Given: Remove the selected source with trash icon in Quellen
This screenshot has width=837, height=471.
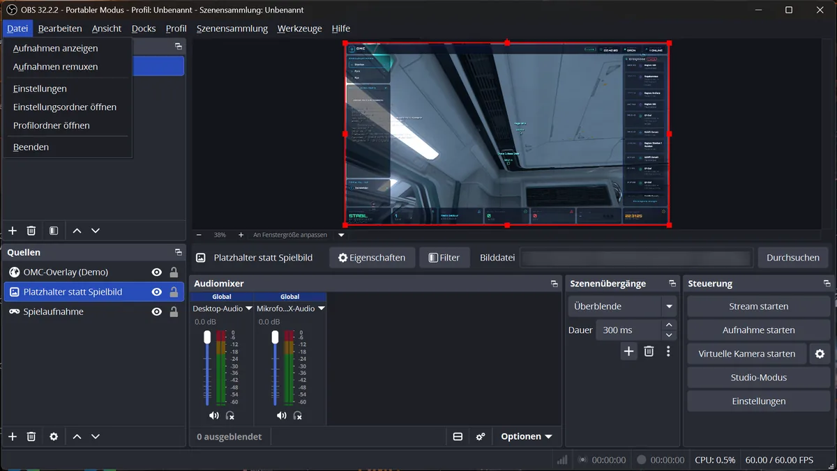Looking at the screenshot, I should tap(31, 436).
